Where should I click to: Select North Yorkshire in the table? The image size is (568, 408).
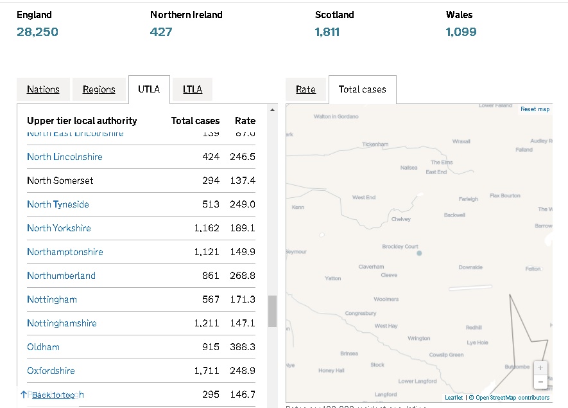(59, 228)
